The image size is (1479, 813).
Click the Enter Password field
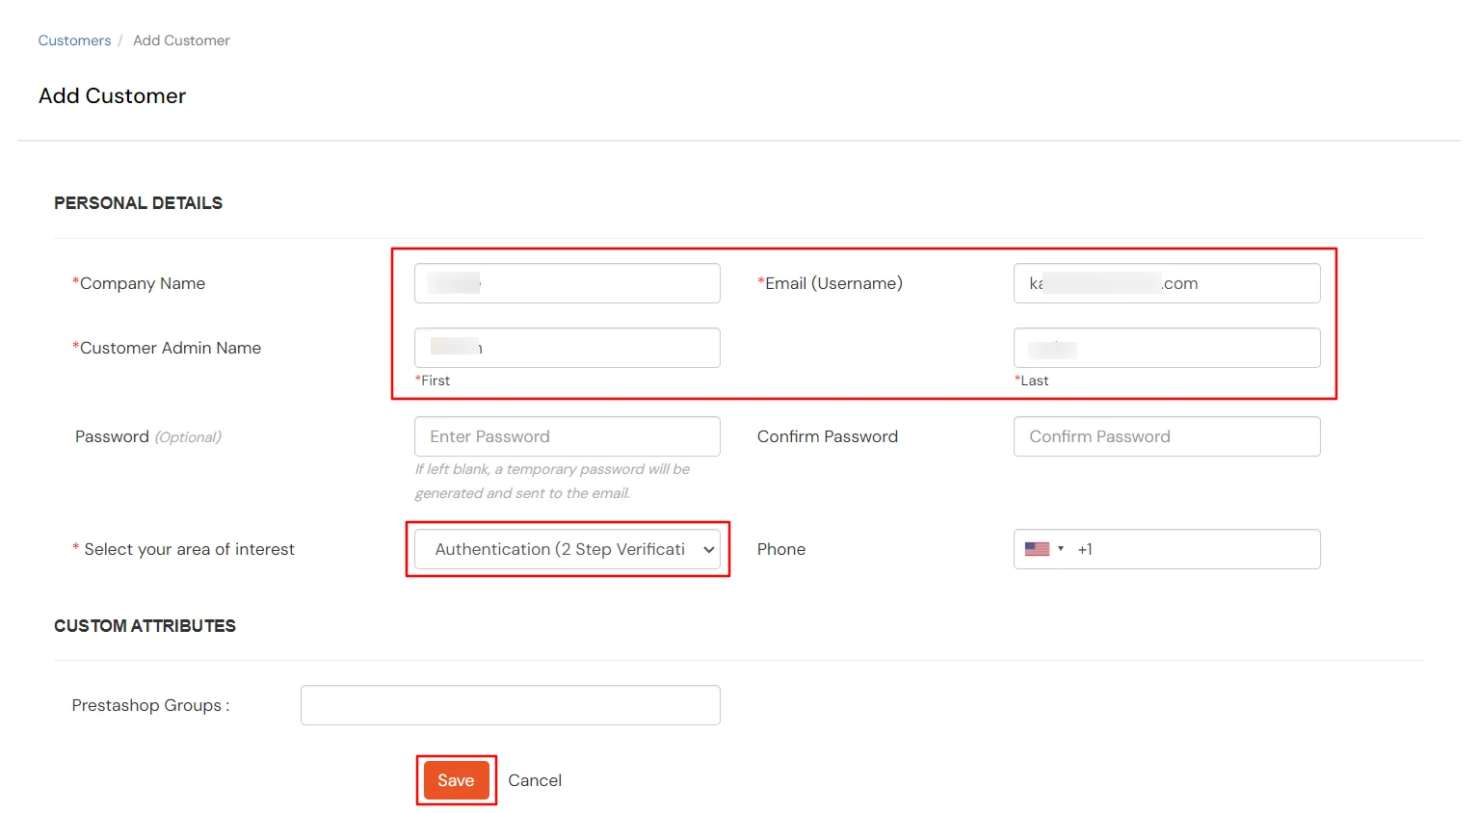(567, 435)
